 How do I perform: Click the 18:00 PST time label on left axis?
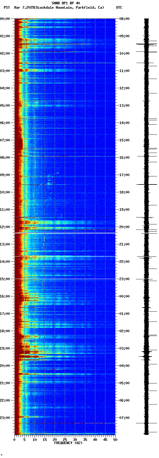[5, 331]
